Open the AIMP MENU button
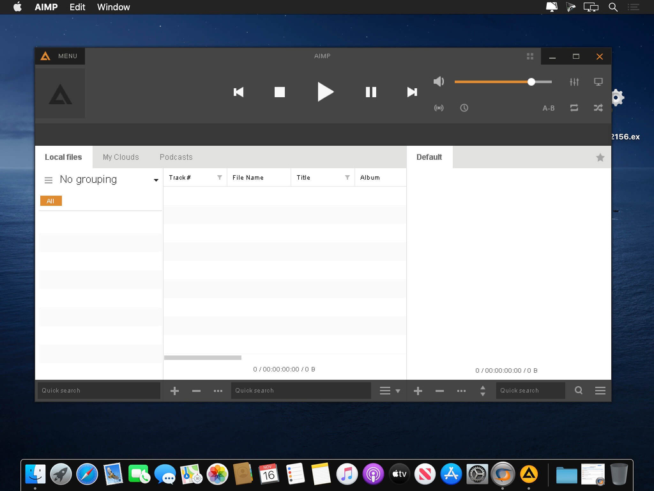 click(x=59, y=56)
